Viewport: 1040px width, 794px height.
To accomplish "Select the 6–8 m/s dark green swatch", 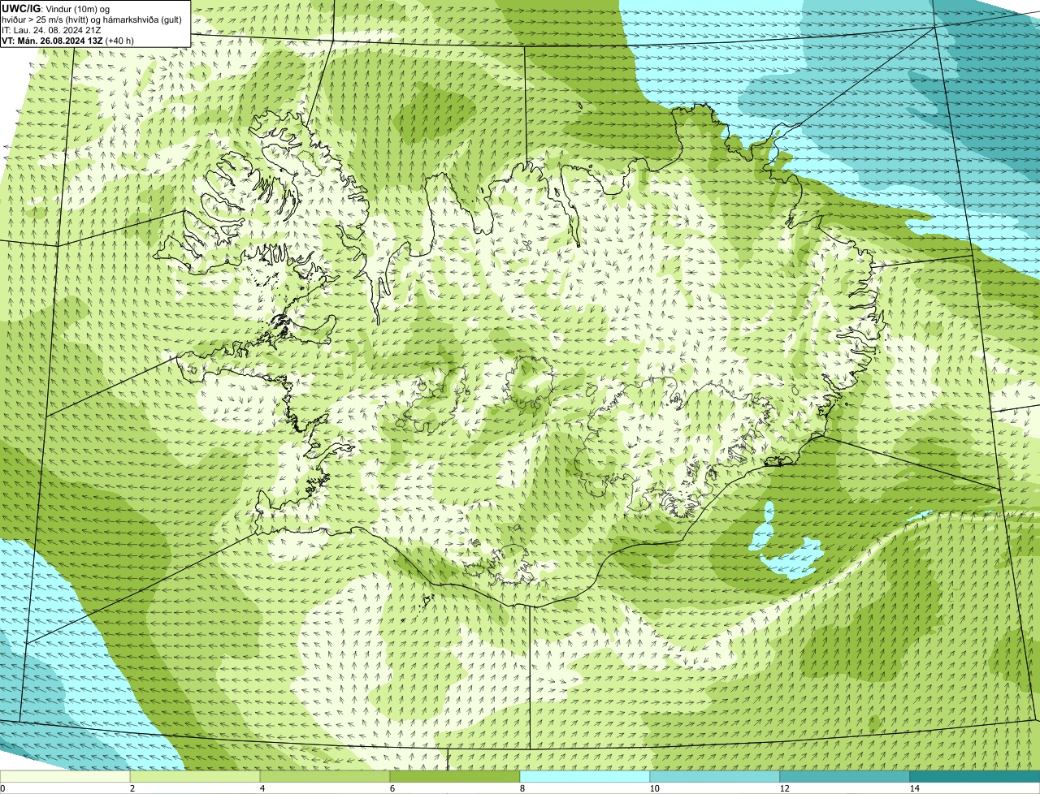I will (x=455, y=776).
